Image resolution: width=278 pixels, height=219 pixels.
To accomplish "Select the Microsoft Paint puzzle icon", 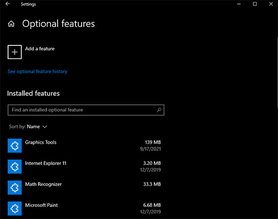I will [x=15, y=208].
